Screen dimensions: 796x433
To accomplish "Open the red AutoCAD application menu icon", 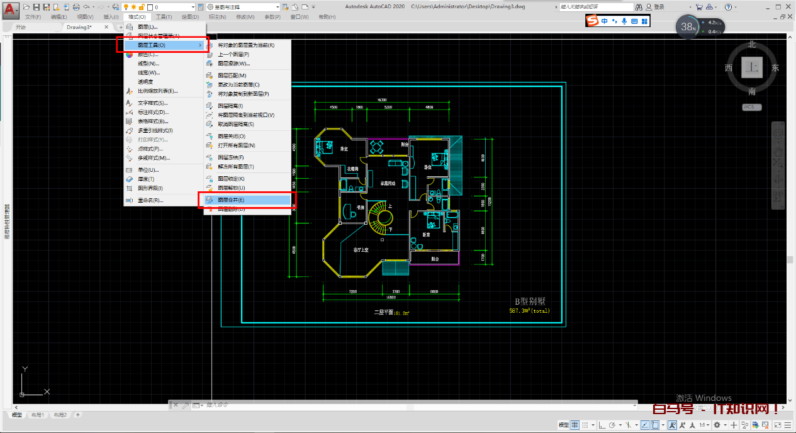I will click(x=9, y=8).
